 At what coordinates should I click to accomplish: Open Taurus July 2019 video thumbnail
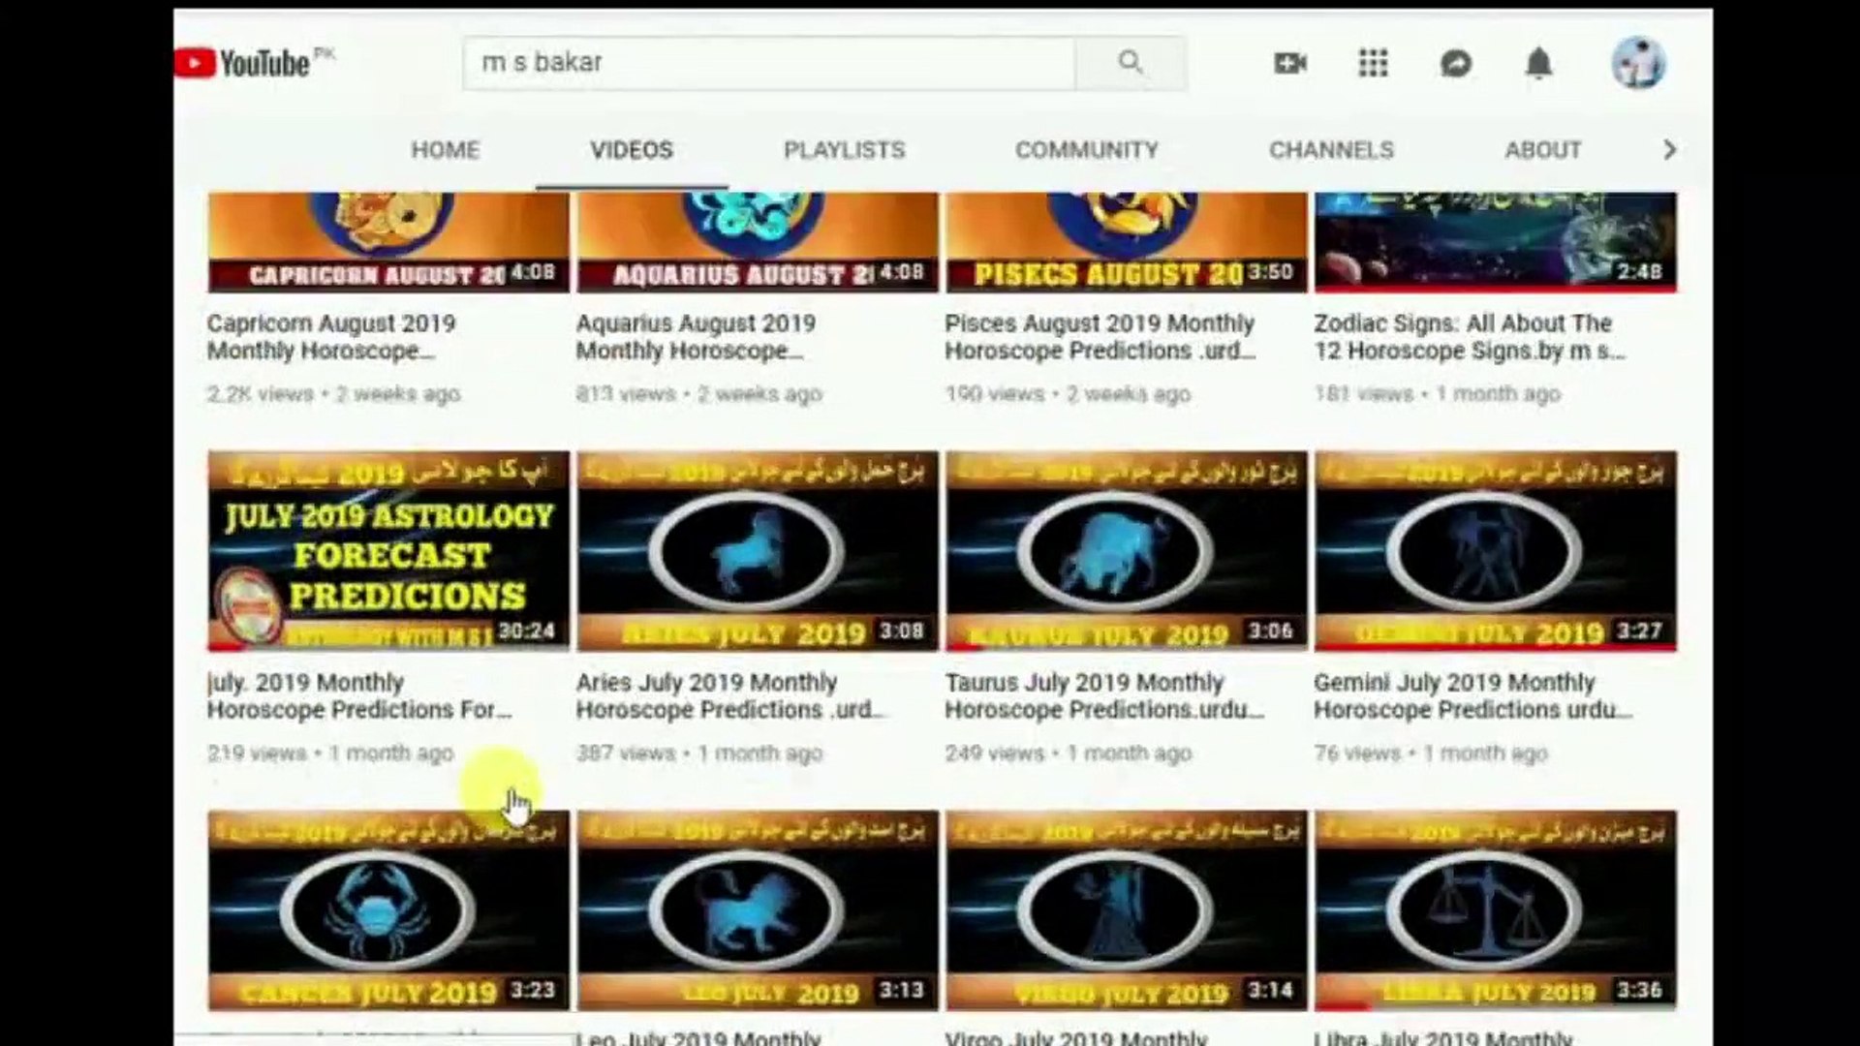tap(1126, 550)
